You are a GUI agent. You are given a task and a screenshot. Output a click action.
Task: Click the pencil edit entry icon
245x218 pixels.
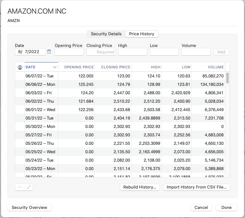pyautogui.click(x=29, y=187)
